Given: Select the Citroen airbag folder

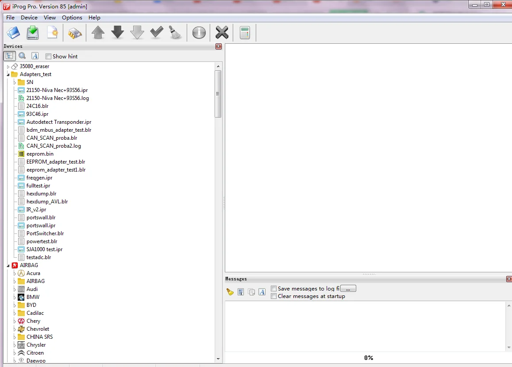Looking at the screenshot, I should [35, 353].
